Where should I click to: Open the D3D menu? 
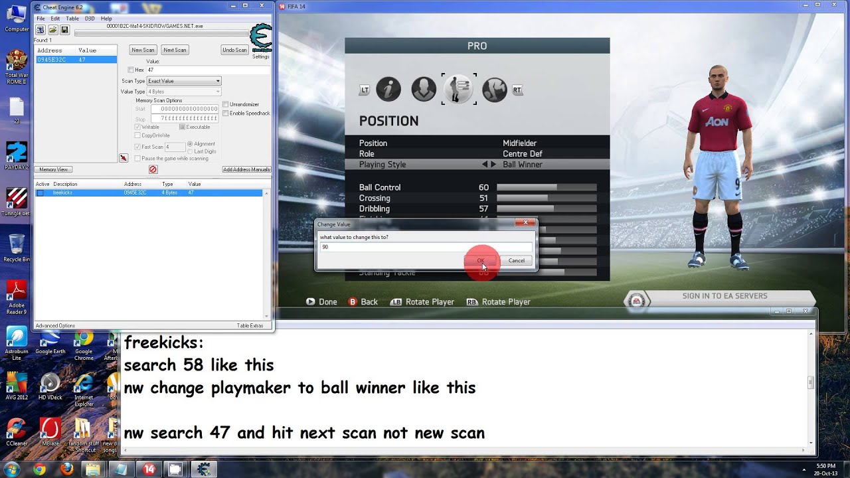pyautogui.click(x=90, y=19)
